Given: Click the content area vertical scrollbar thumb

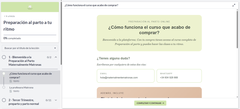Looking at the screenshot, I should (x=237, y=30).
